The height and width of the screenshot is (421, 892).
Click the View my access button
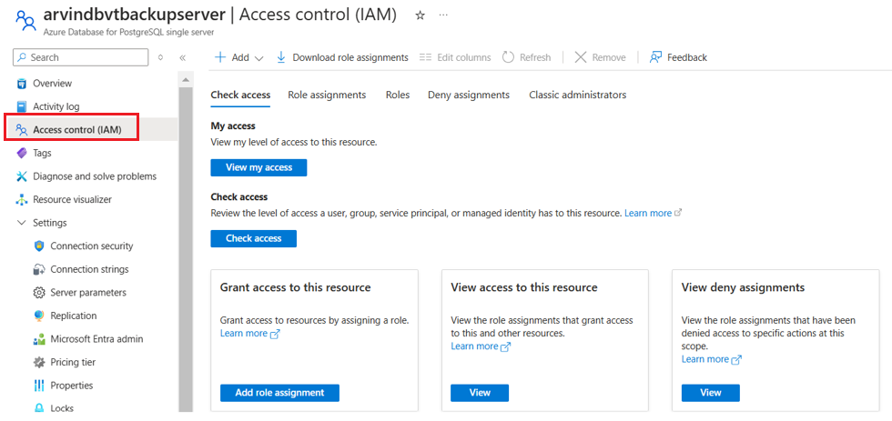click(x=258, y=167)
